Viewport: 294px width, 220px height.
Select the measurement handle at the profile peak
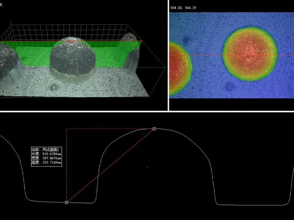click(154, 129)
